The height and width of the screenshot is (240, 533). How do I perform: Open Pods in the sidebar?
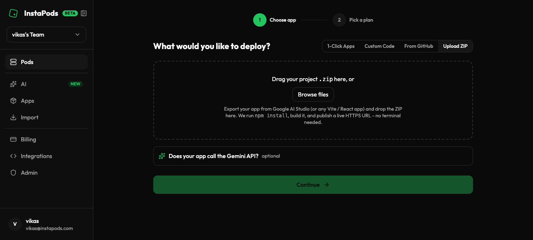[46, 62]
